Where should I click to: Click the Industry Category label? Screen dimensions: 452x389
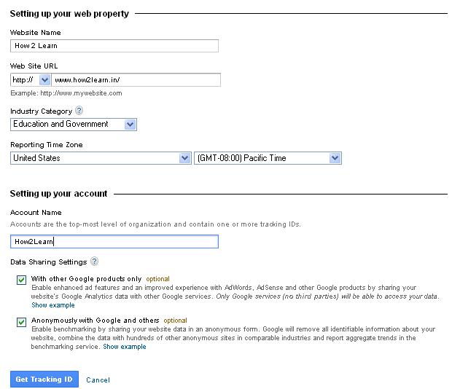tap(42, 111)
